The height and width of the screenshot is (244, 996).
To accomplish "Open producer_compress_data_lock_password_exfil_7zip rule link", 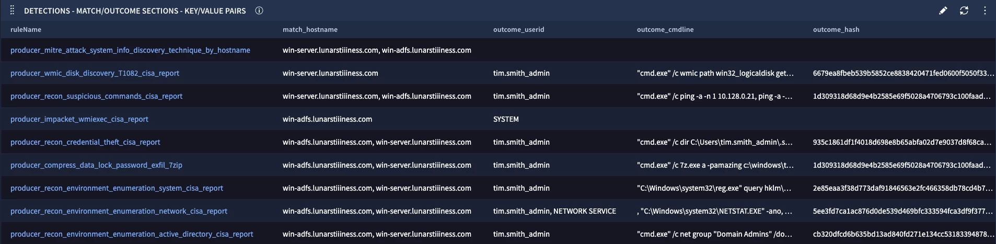I will 96,165.
